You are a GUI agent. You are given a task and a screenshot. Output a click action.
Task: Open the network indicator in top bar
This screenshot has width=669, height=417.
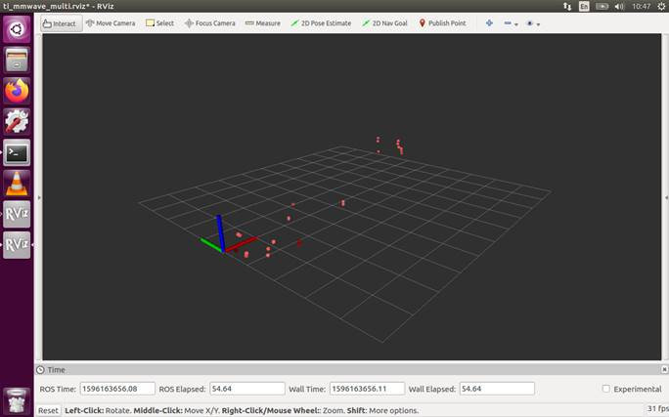(567, 6)
